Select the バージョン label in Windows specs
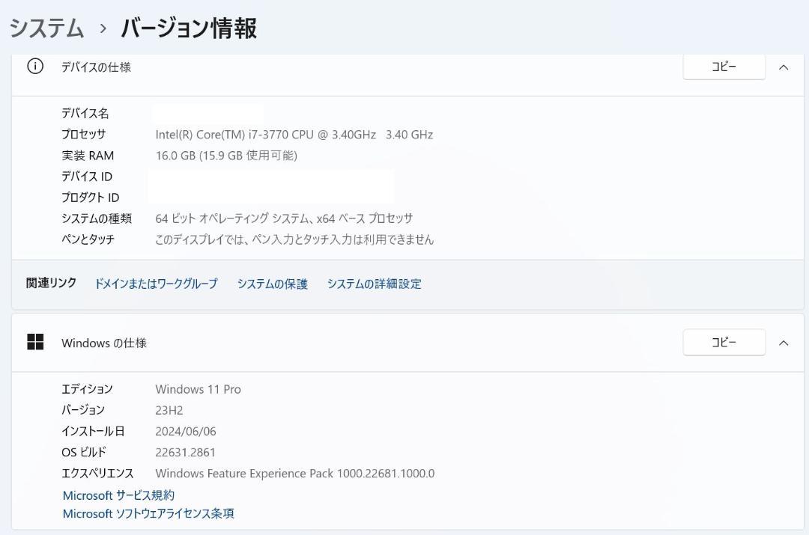Image resolution: width=809 pixels, height=535 pixels. pos(83,410)
